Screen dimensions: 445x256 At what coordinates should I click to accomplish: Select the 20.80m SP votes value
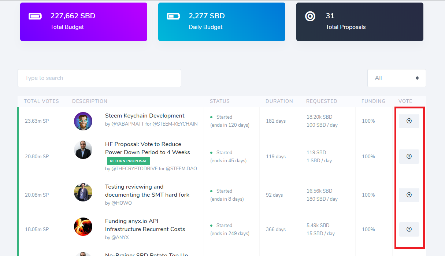(37, 156)
